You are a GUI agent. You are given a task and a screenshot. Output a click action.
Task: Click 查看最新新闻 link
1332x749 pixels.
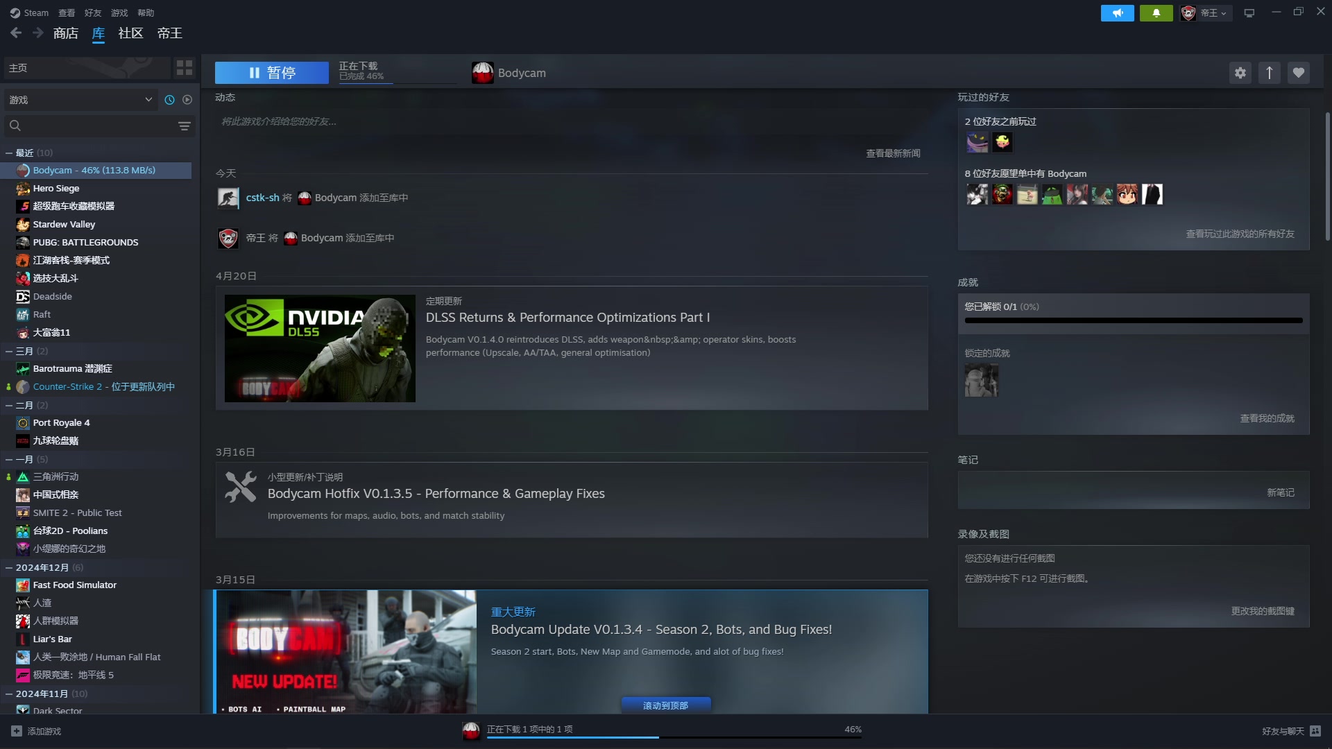[x=893, y=153]
